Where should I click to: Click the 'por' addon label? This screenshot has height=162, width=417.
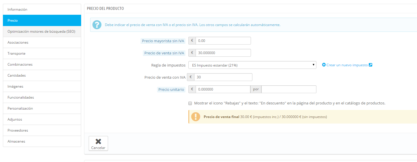click(256, 89)
